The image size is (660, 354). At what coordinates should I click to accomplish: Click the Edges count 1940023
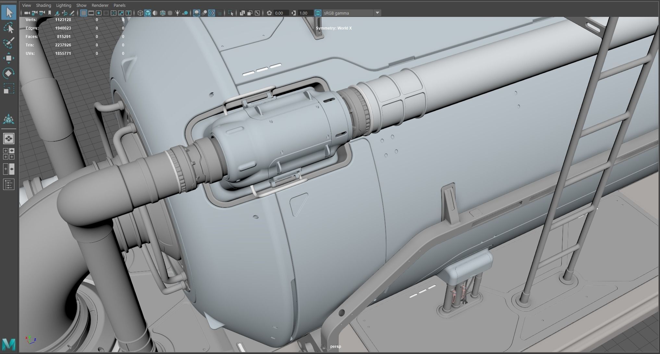[x=63, y=28]
